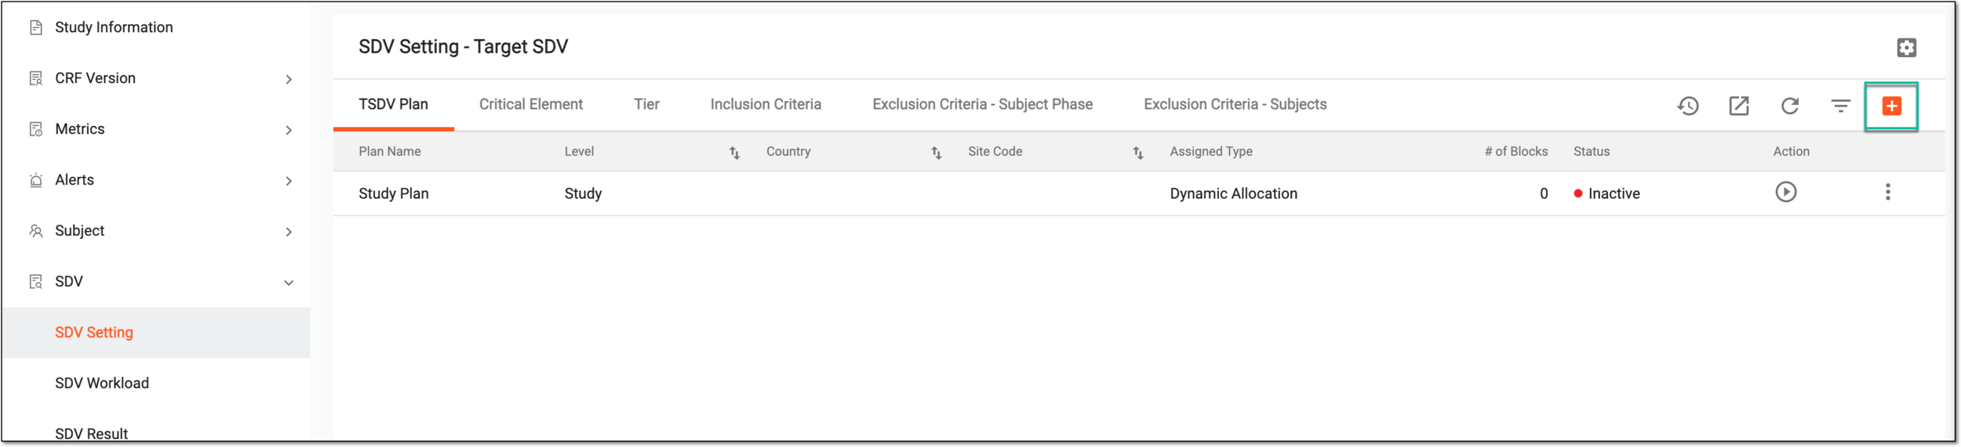Open the Alerts menu item
Screen dimensions: 1961x447
click(x=75, y=180)
